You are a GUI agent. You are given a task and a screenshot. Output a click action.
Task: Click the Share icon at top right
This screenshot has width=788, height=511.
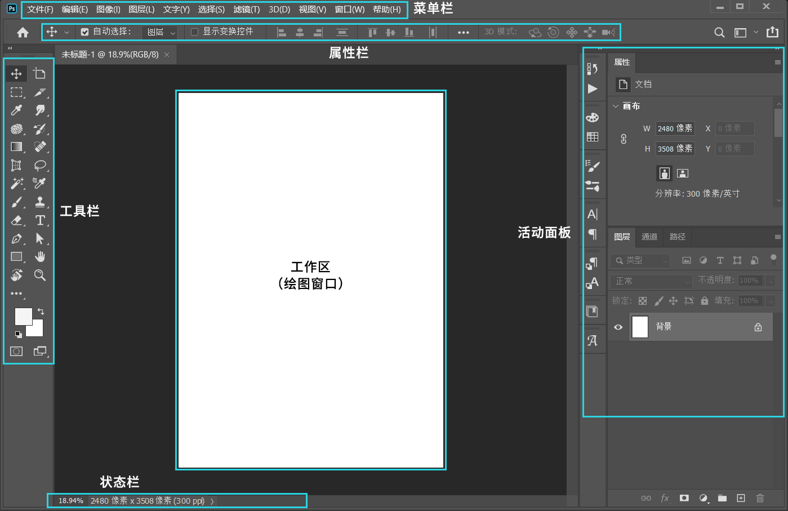pyautogui.click(x=772, y=32)
